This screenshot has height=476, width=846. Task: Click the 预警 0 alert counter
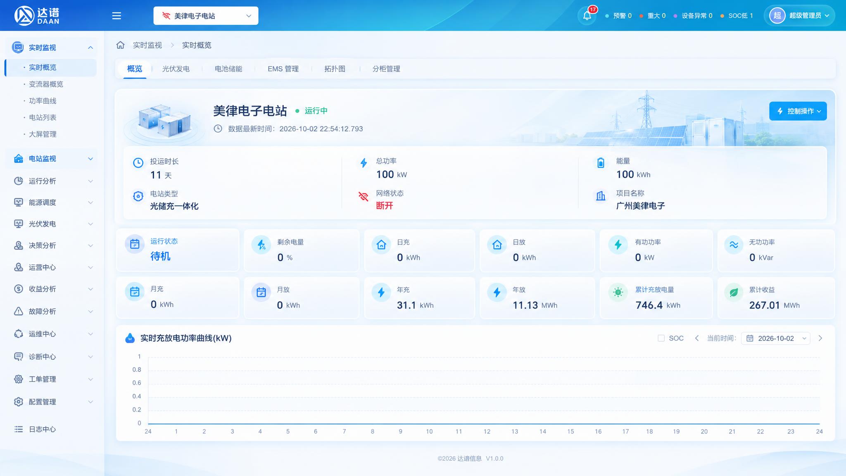[x=618, y=16]
